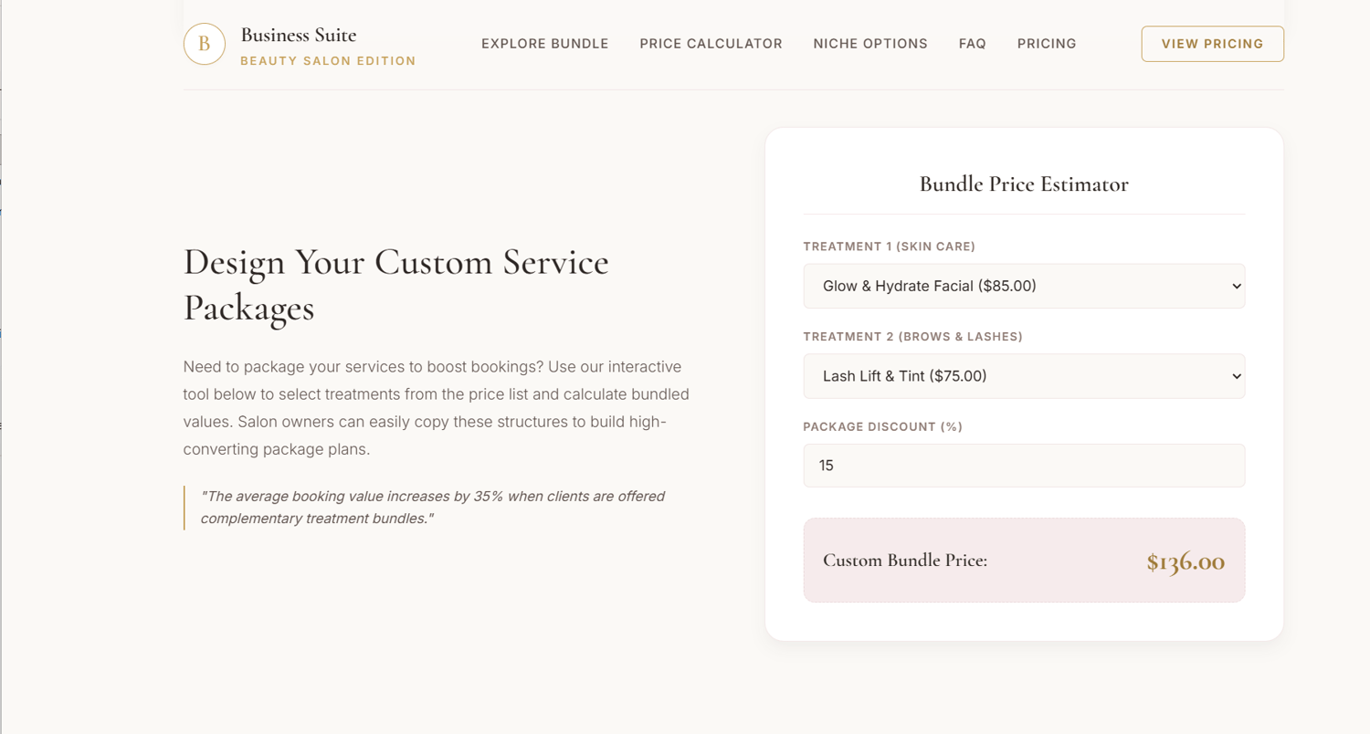Select the FAQ navigation item

[x=973, y=44]
